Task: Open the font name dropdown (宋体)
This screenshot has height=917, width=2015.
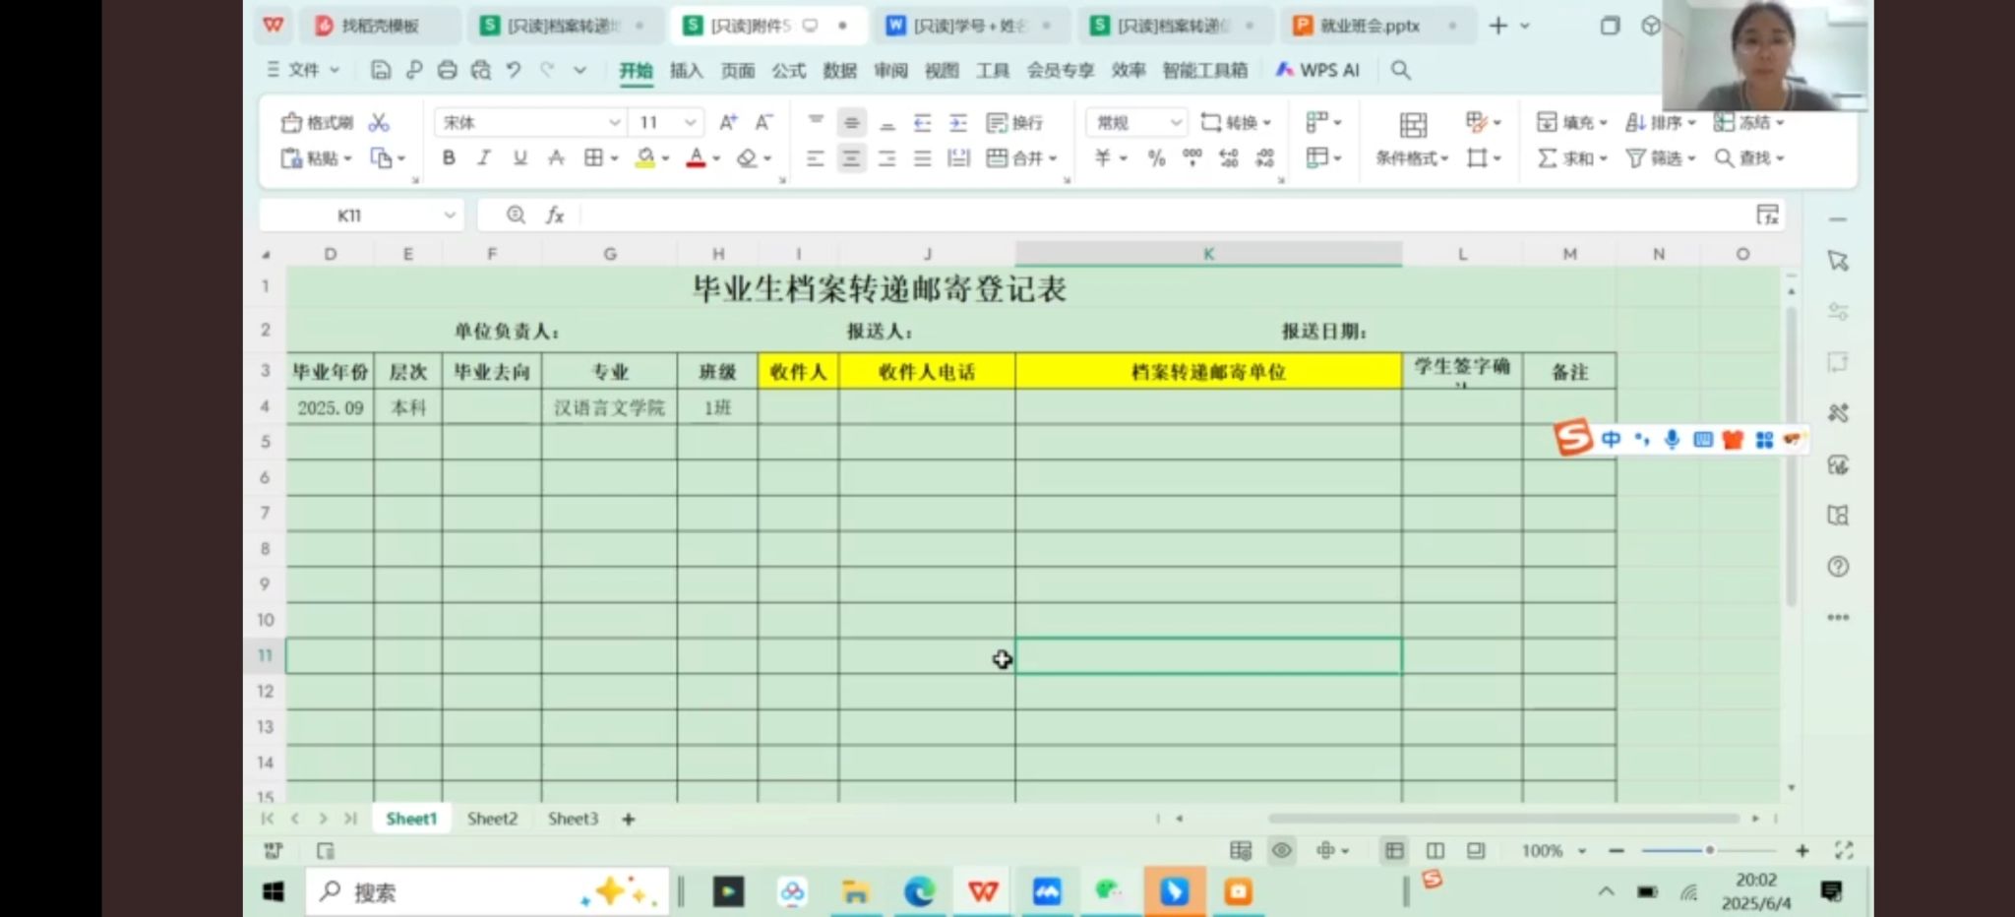Action: tap(614, 123)
